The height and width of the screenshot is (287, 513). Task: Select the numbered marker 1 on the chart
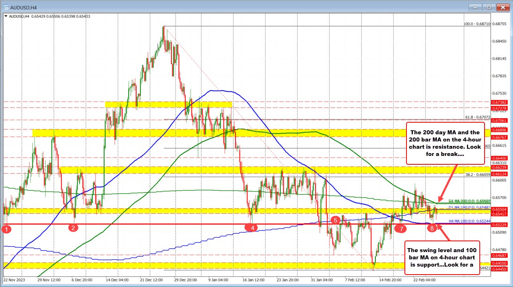[6, 229]
